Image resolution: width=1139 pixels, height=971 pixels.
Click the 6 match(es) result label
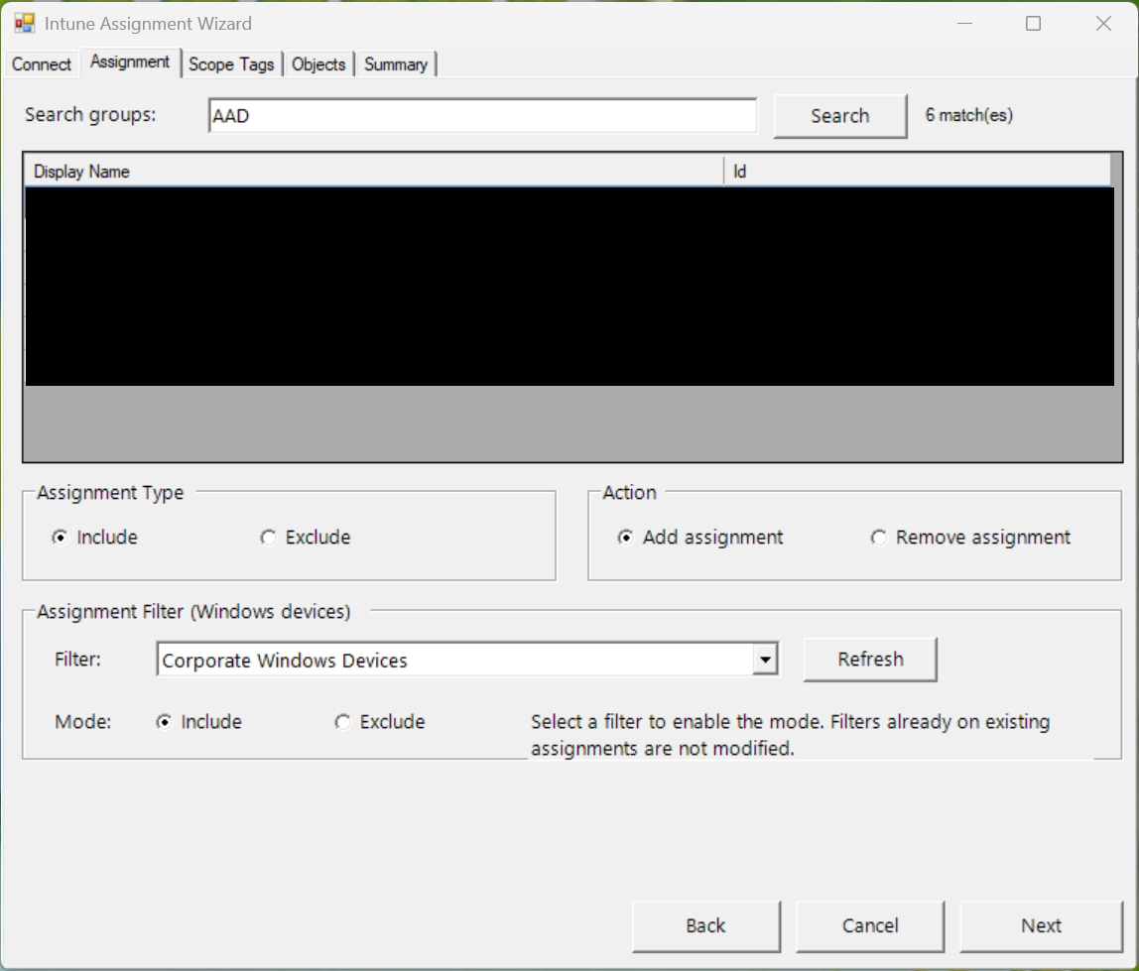pos(968,115)
